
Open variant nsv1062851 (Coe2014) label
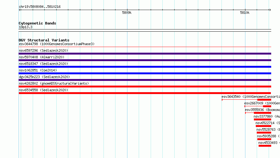(x=38, y=70)
